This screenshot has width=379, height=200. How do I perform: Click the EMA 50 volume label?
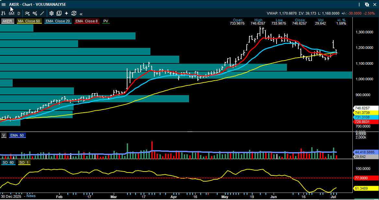point(18,135)
